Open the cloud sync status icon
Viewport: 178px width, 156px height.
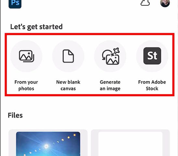[145, 3]
